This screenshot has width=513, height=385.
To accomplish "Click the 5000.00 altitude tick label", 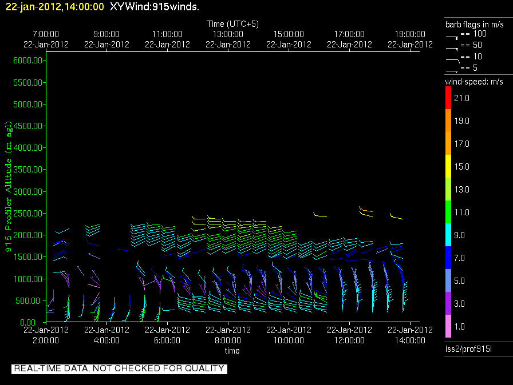I will 28,105.
